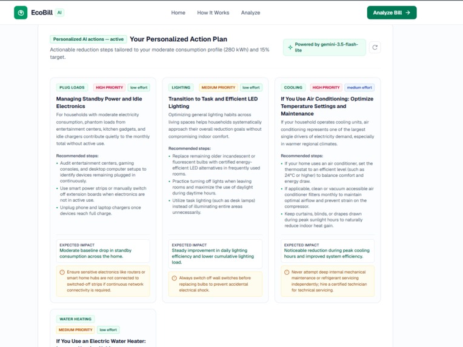The width and height of the screenshot is (463, 347).
Task: Click the Analyze Bill button
Action: tap(392, 13)
